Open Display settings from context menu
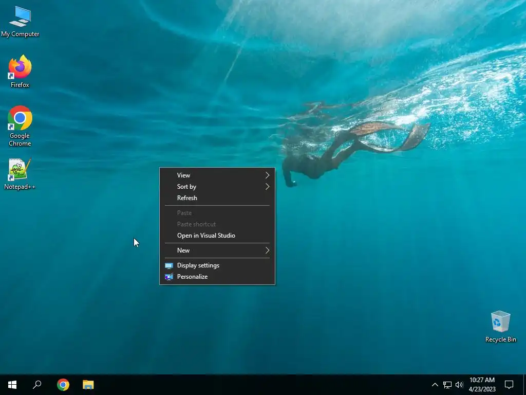This screenshot has height=395, width=526. point(217,265)
